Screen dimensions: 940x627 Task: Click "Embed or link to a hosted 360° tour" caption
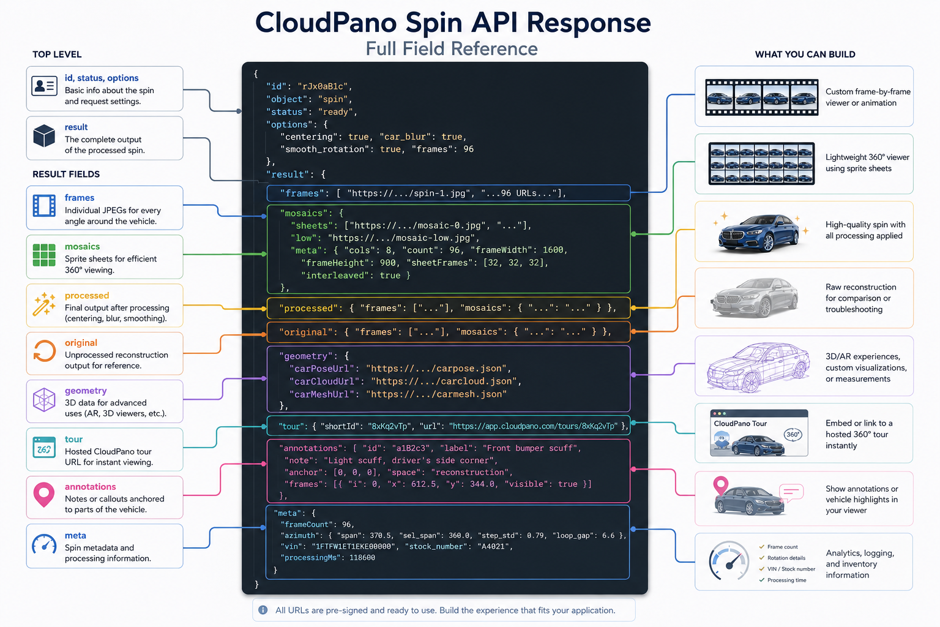click(x=859, y=434)
